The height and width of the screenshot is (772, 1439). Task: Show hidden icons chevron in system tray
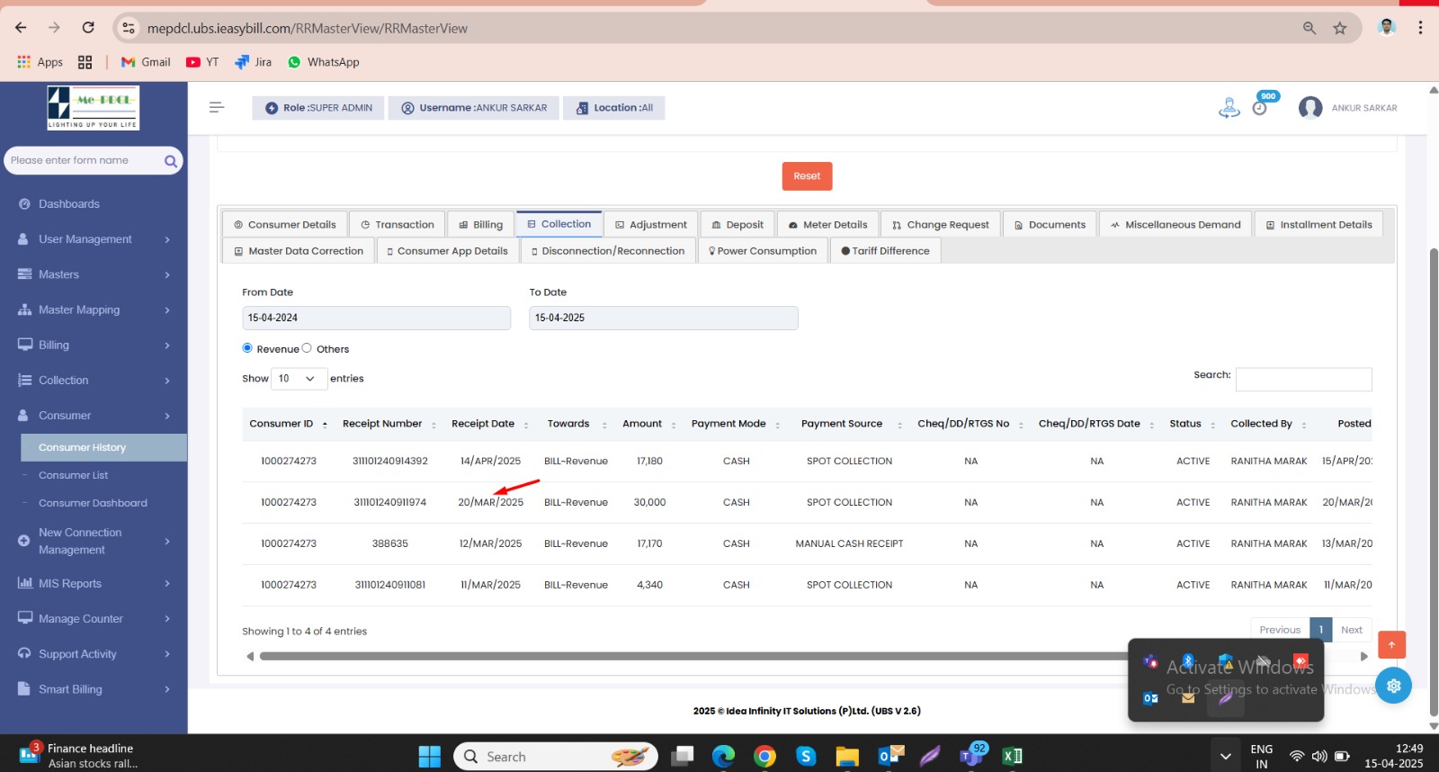(x=1225, y=757)
